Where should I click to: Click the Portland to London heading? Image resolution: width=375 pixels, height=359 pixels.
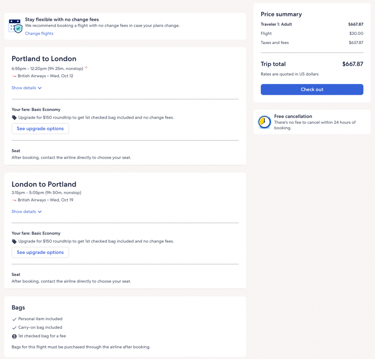pos(44,59)
